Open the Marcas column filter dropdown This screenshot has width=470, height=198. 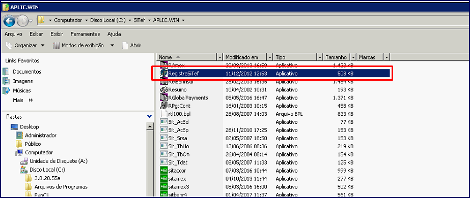[387, 57]
